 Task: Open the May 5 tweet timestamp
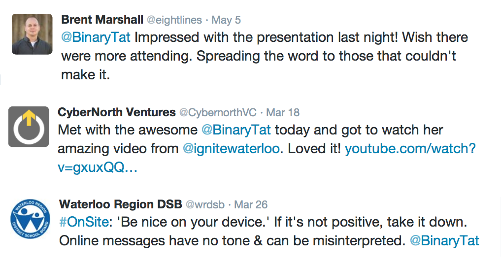226,20
